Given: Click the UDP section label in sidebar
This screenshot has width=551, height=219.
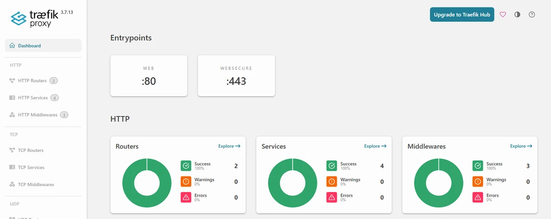Looking at the screenshot, I should pos(15,204).
